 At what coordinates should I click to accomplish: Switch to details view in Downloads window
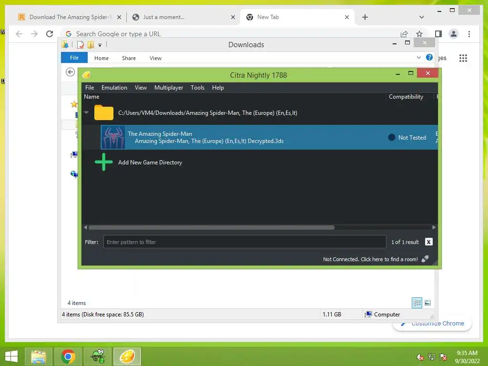[x=417, y=303]
